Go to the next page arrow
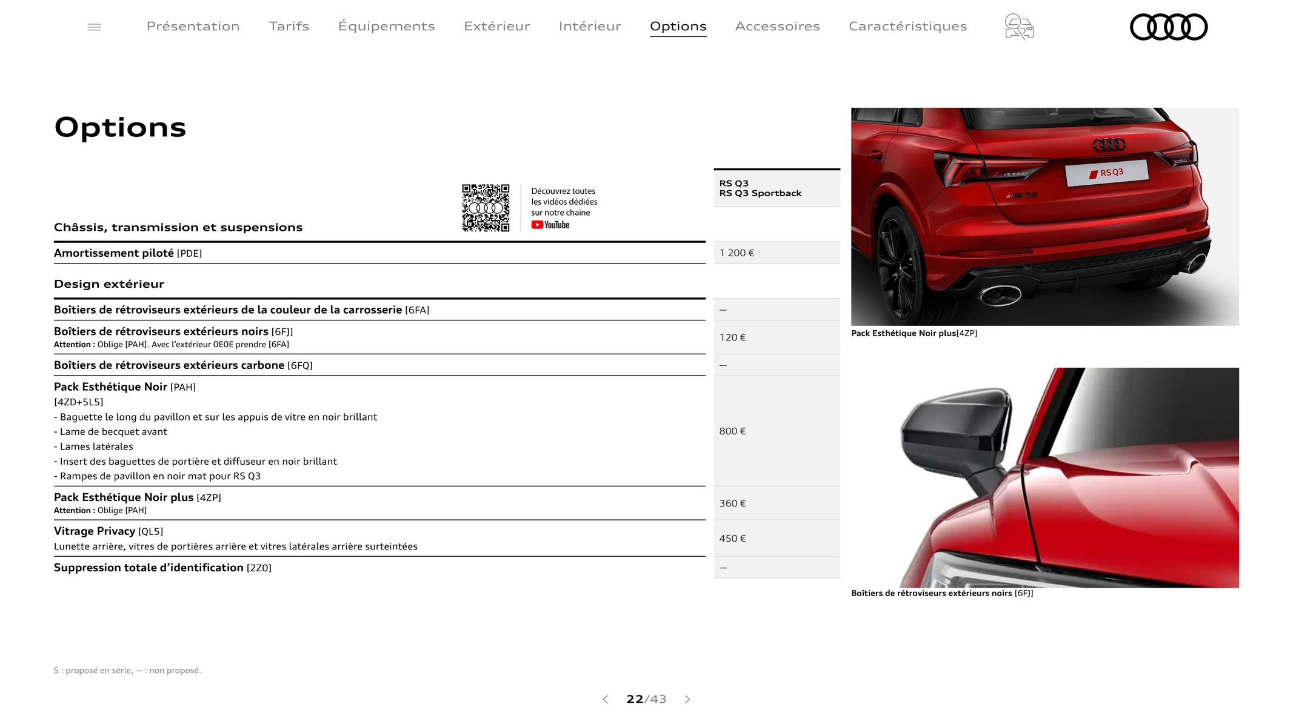Screen dimensions: 1293x727 (x=687, y=699)
